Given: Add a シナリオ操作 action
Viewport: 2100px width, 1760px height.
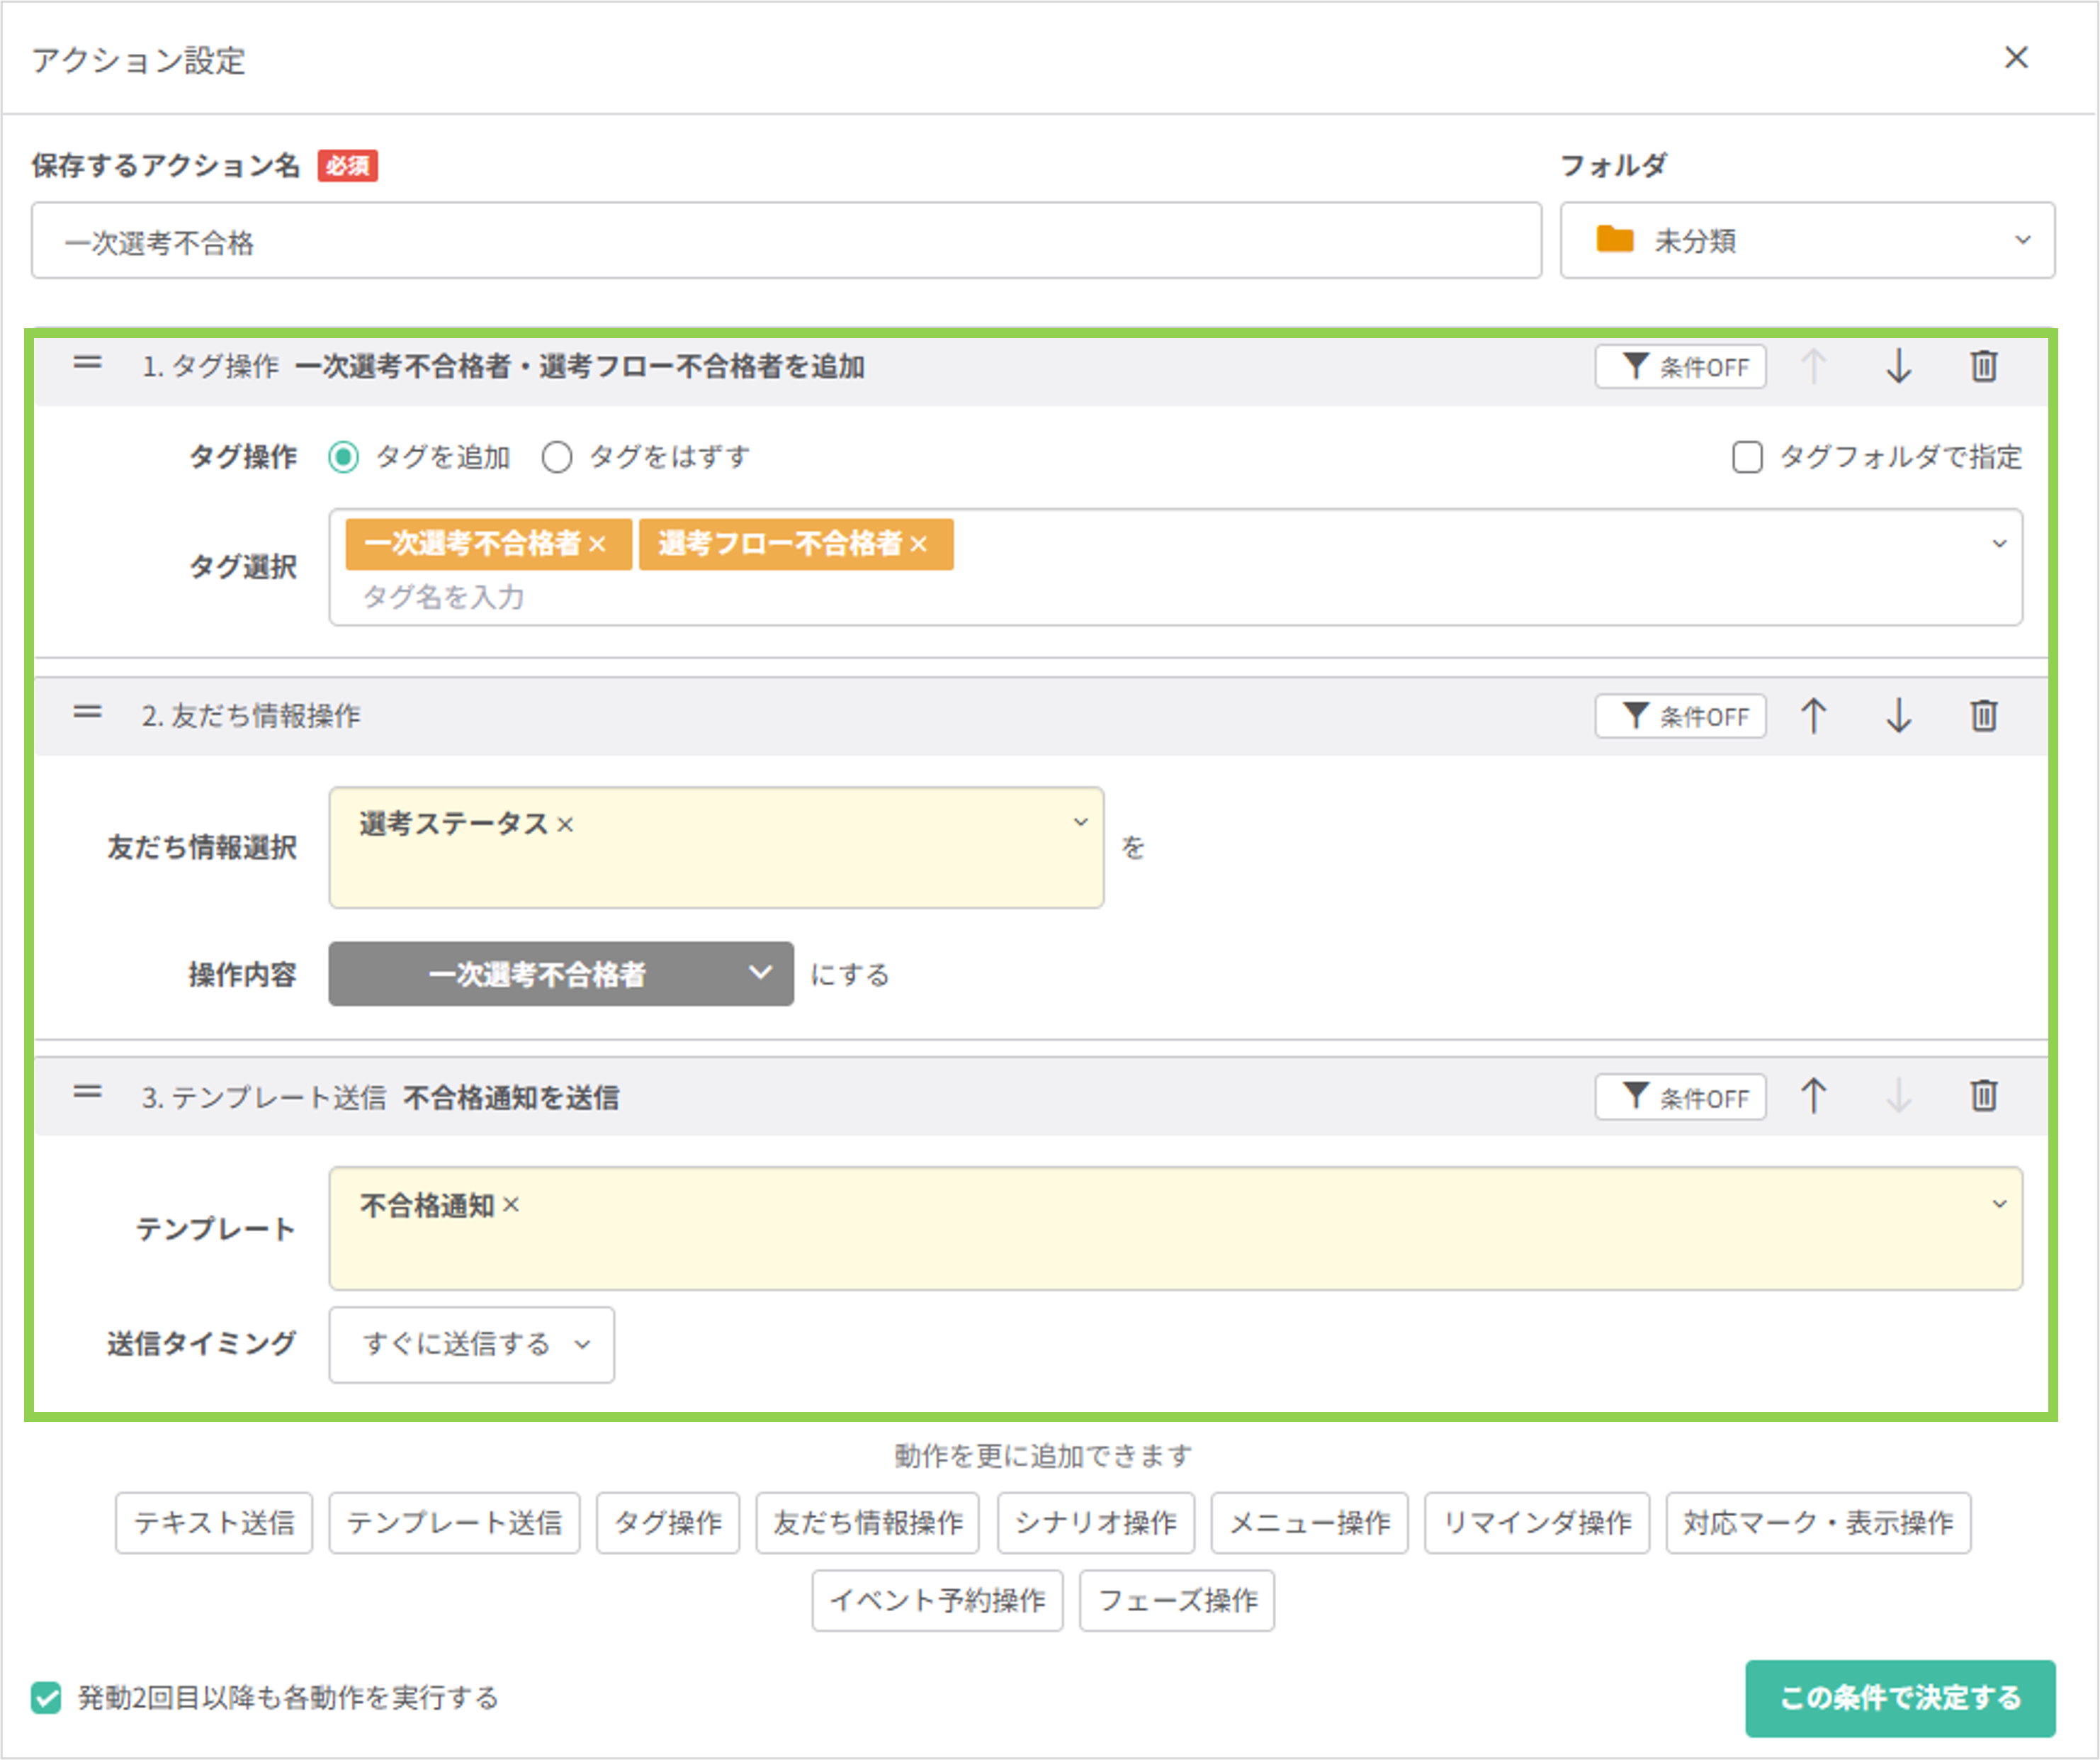Looking at the screenshot, I should pos(1095,1523).
